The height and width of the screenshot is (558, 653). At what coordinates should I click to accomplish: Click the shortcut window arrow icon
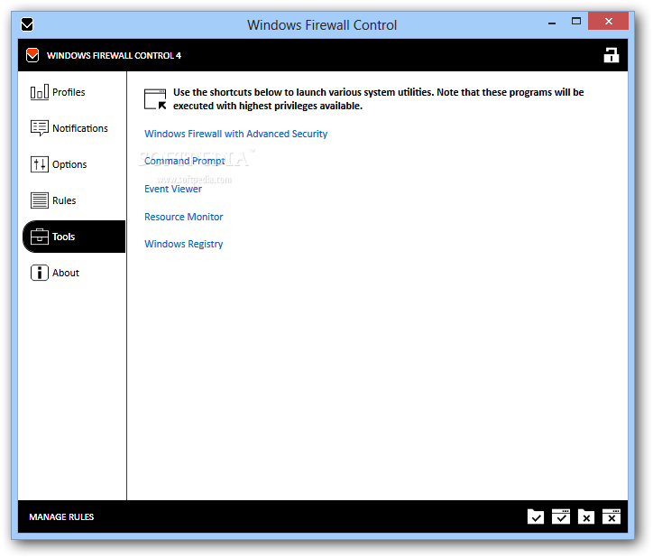[155, 99]
